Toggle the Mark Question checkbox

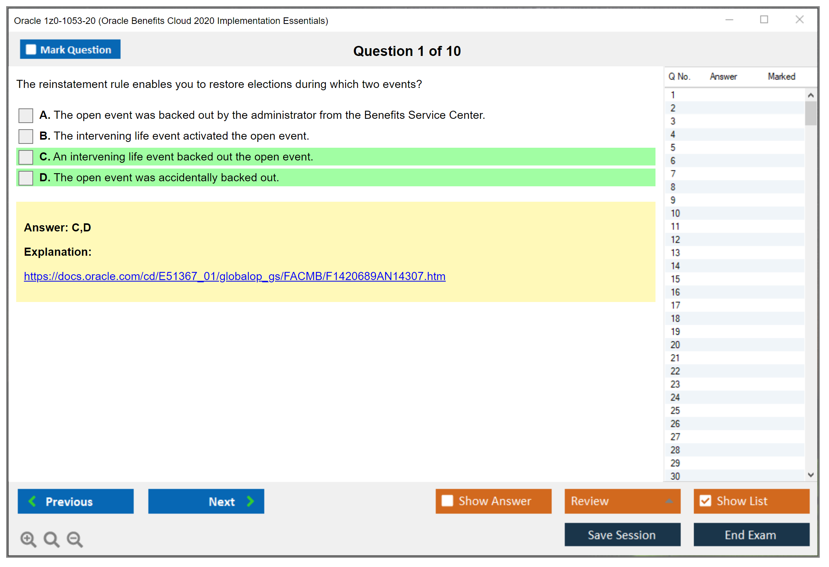pos(31,50)
